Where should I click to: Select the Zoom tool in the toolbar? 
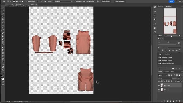3,70
